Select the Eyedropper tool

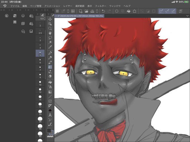[50, 47]
